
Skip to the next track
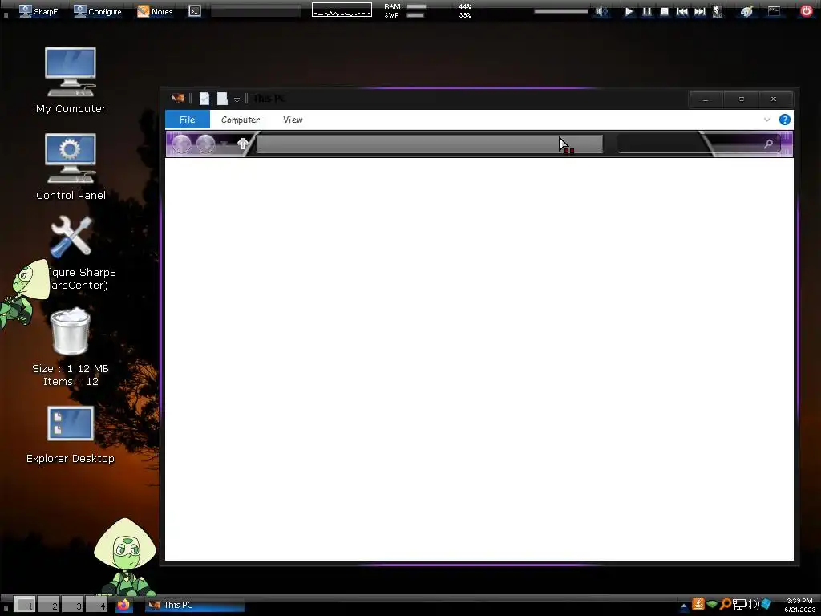tap(699, 11)
